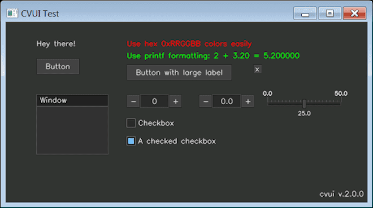Close the CVUI Test window
This screenshot has width=373, height=208.
point(354,14)
